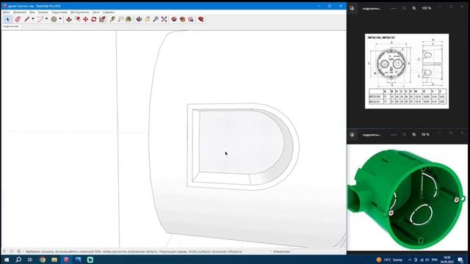This screenshot has height=264, width=470.
Task: Open Google Chrome from the taskbar
Action: pyautogui.click(x=43, y=260)
